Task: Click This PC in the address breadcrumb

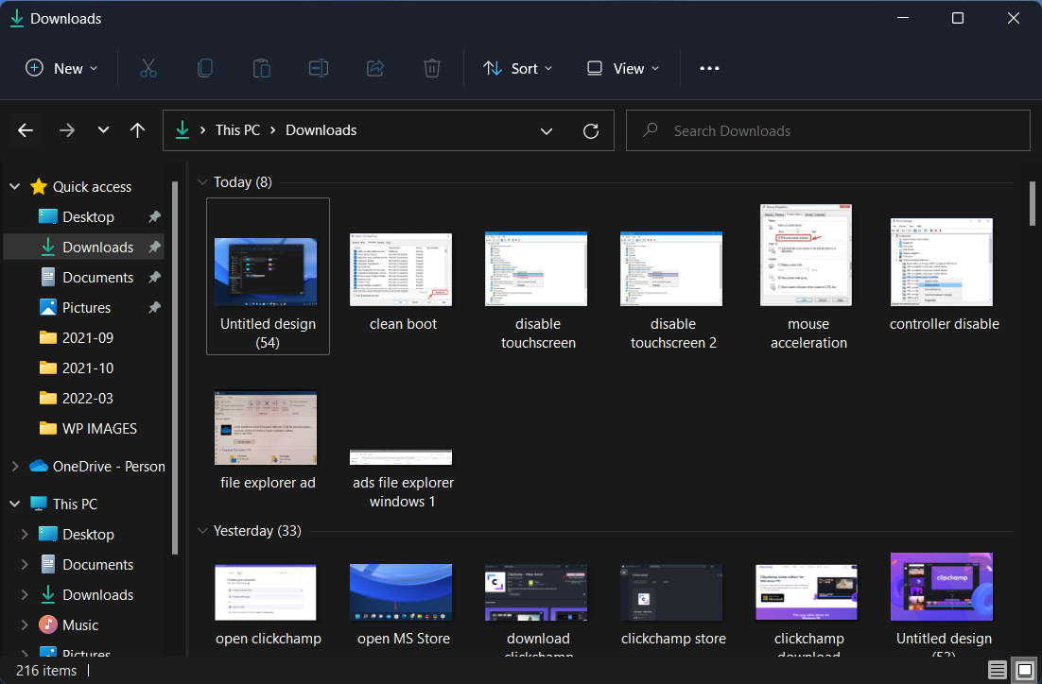Action: click(237, 130)
